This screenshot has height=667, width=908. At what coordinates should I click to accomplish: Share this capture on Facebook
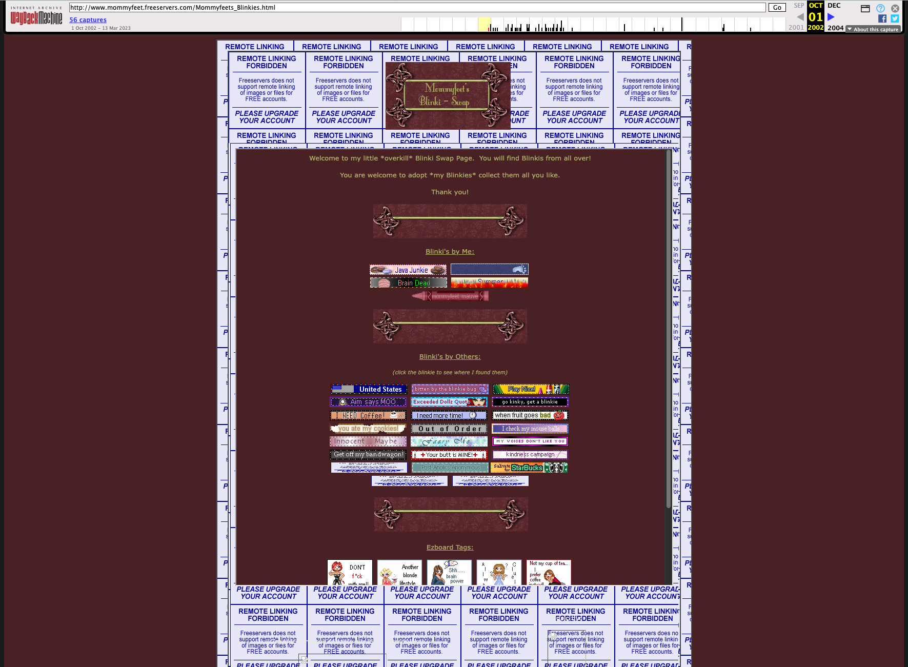click(882, 18)
